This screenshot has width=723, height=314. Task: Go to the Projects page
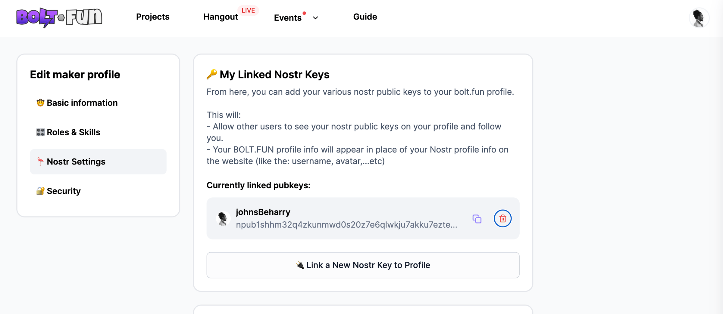tap(153, 17)
